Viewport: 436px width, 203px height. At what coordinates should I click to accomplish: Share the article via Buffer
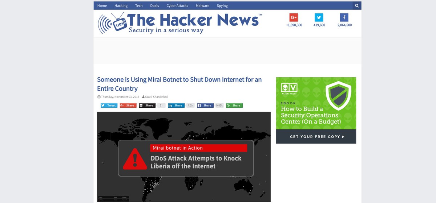[147, 105]
